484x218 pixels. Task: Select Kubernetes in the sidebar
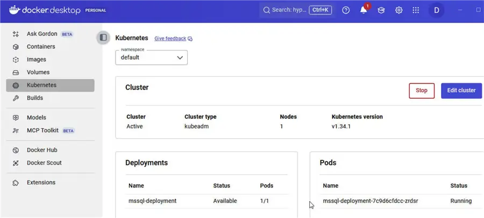(x=51, y=85)
